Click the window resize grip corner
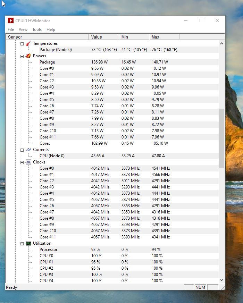The height and width of the screenshot is (303, 243). pyautogui.click(x=223, y=288)
